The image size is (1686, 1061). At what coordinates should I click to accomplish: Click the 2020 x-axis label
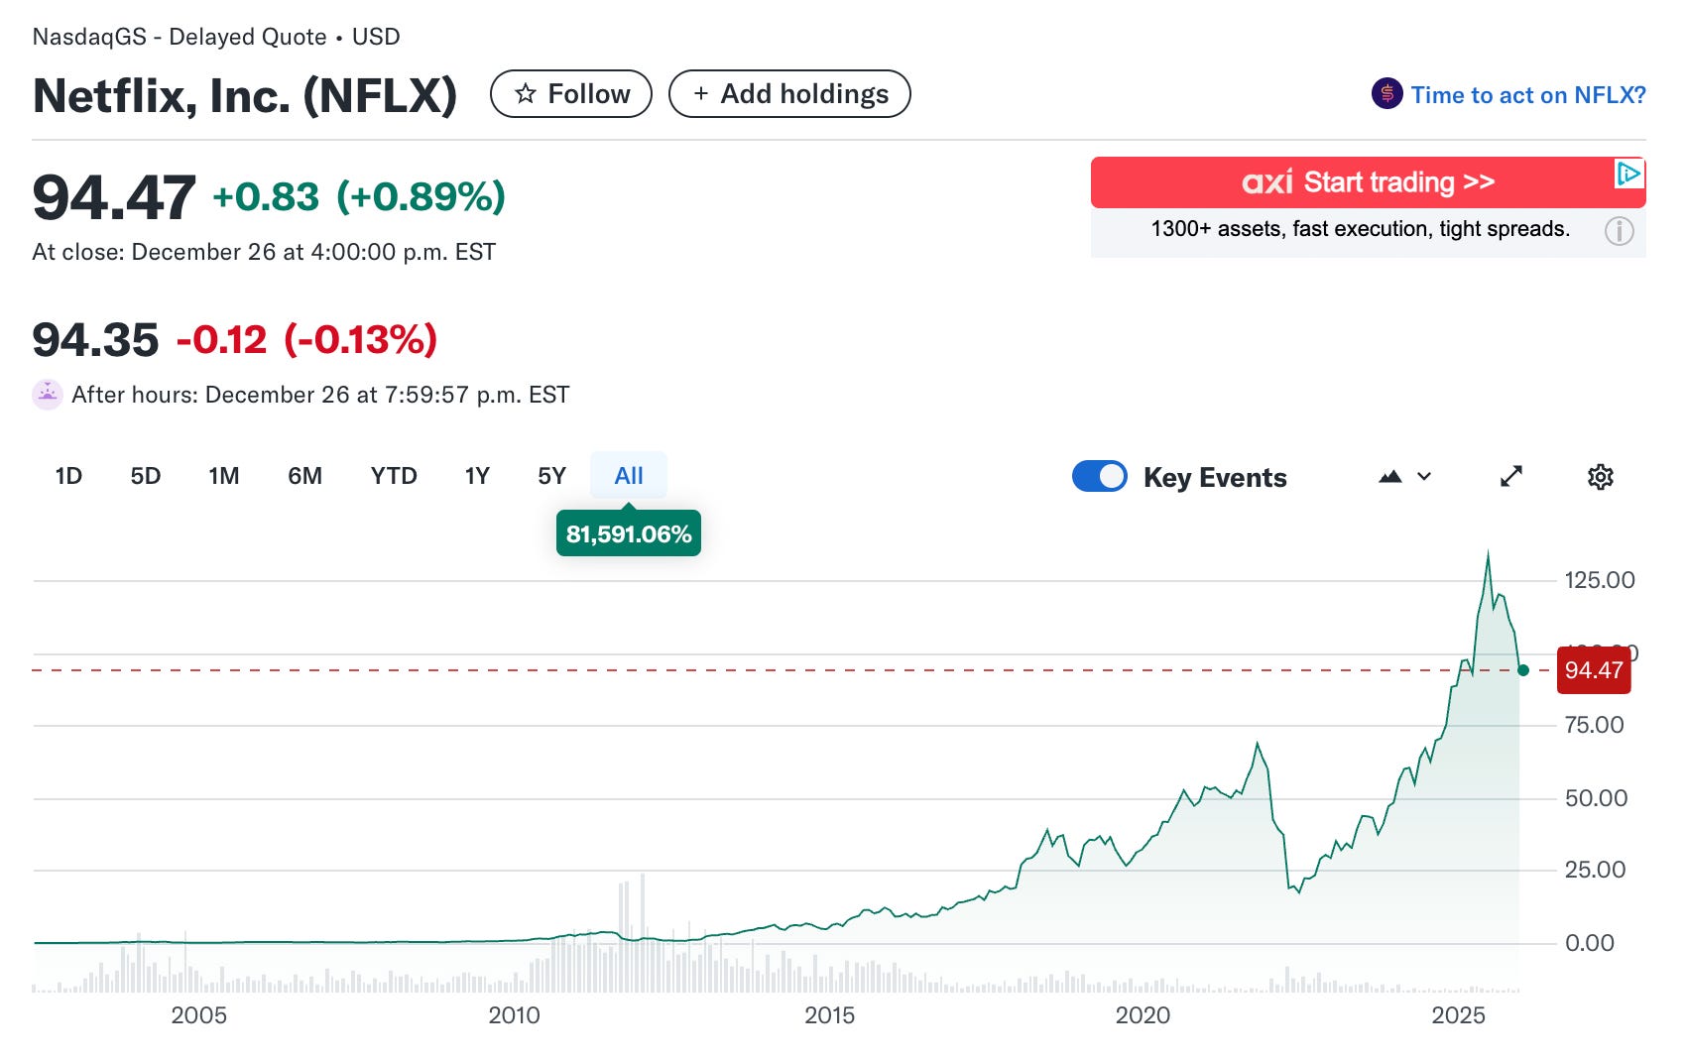point(1143,1015)
